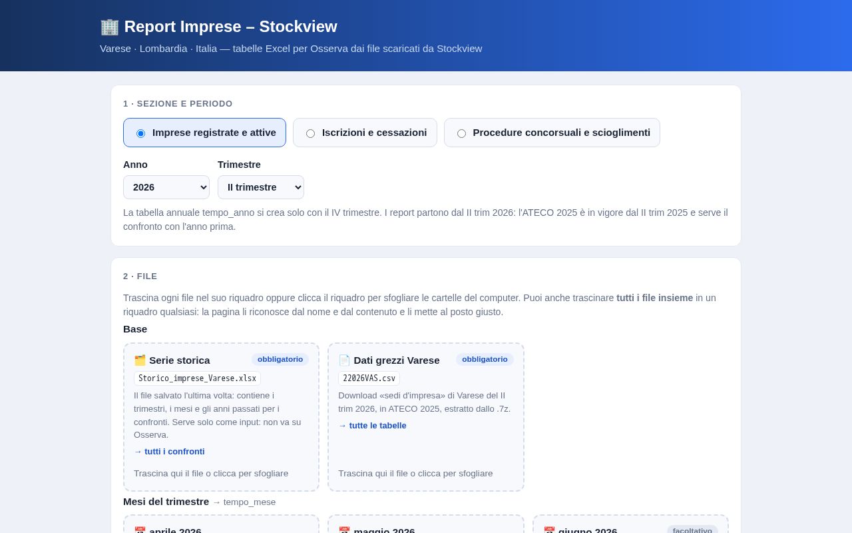Click the '2 · FILE' section heading
The image size is (852, 533).
pyautogui.click(x=140, y=276)
